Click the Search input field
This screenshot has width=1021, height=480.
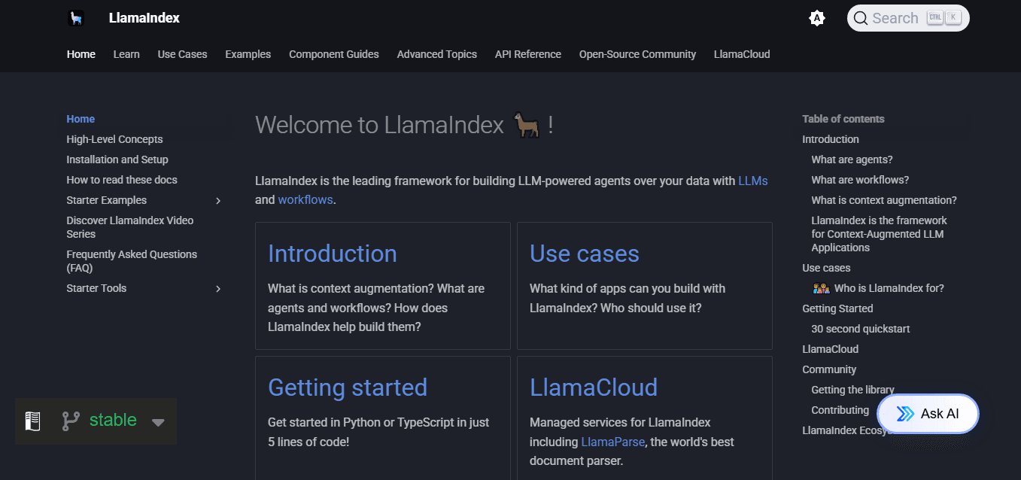pos(908,18)
